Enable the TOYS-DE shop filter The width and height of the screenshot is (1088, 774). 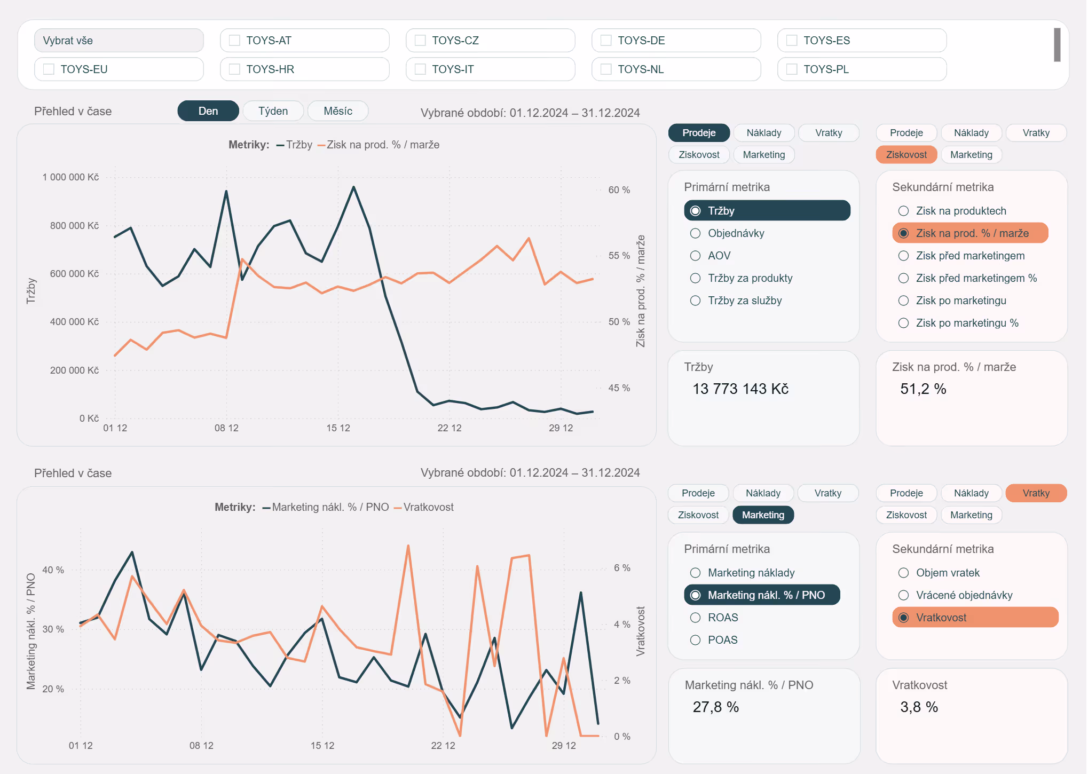606,41
